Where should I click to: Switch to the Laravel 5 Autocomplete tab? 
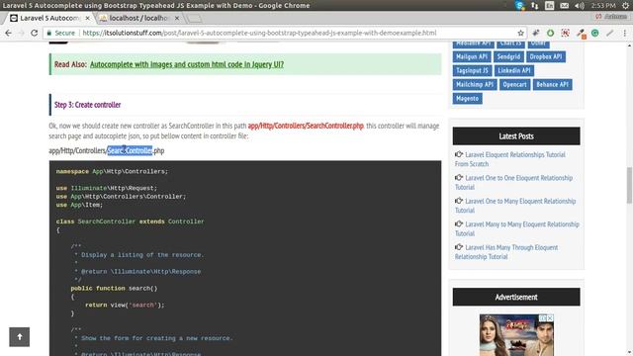tap(49, 18)
